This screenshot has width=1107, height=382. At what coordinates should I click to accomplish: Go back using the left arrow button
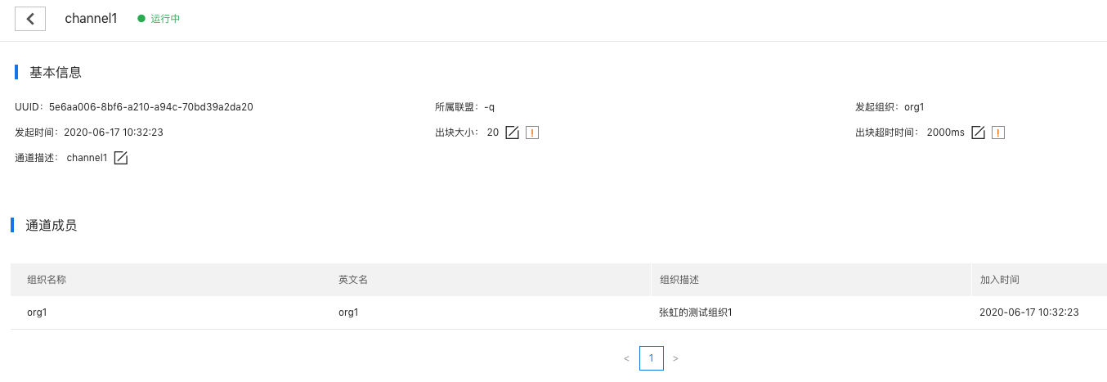point(30,19)
